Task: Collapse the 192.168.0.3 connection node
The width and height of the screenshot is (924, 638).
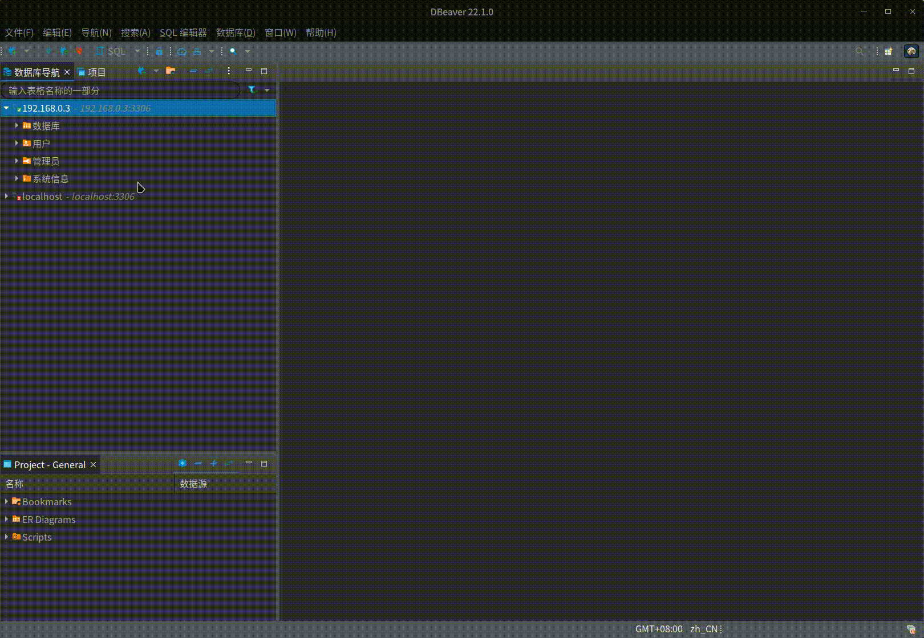Action: pyautogui.click(x=6, y=108)
